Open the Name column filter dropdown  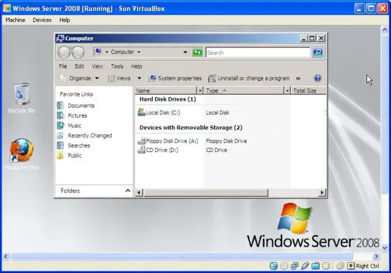pyautogui.click(x=200, y=90)
